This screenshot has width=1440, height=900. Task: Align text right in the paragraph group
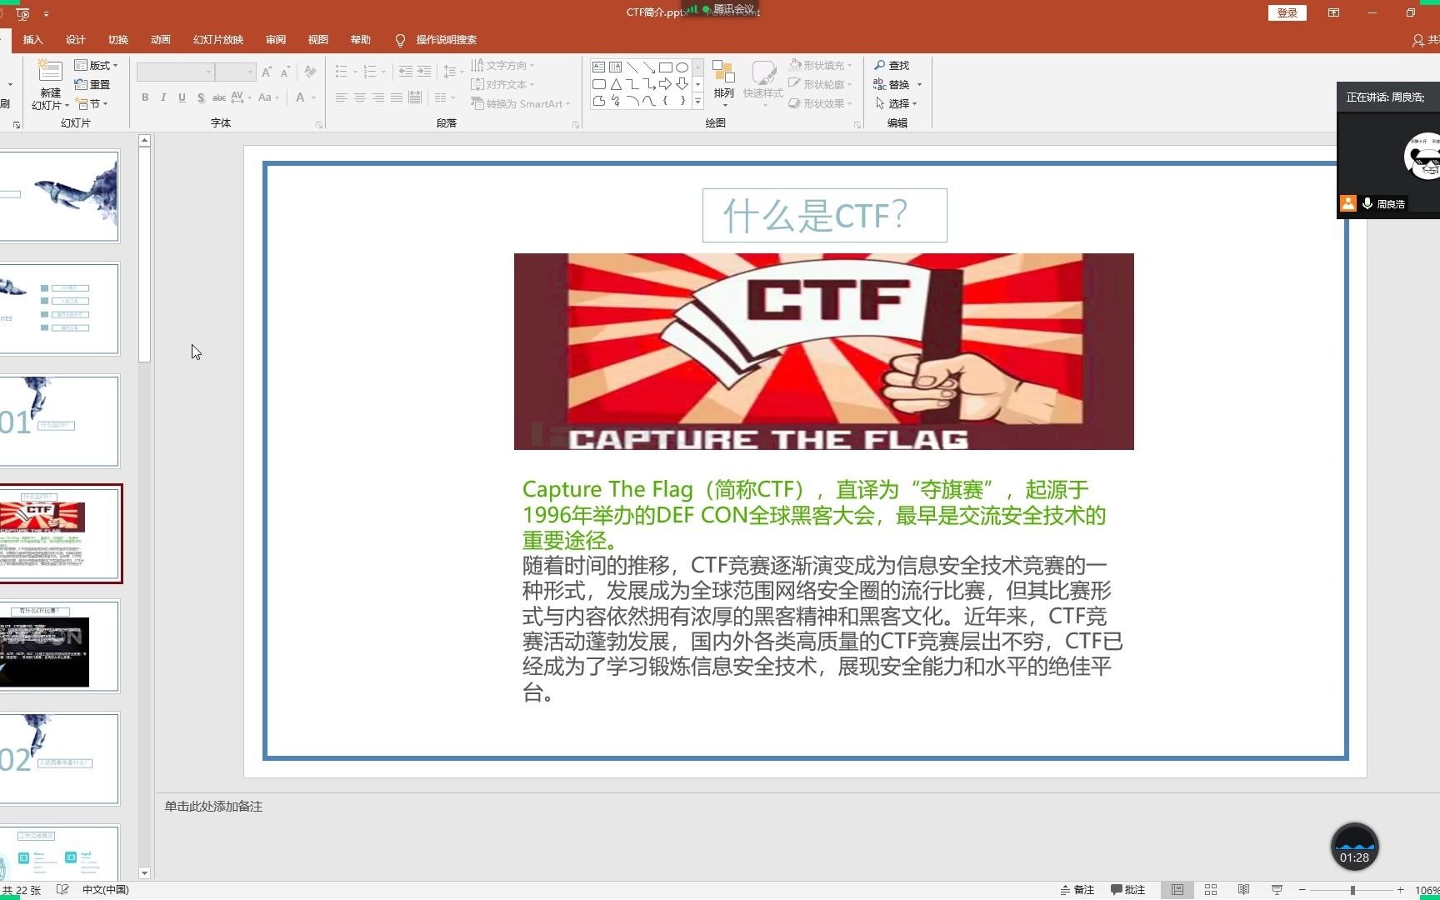(x=378, y=97)
